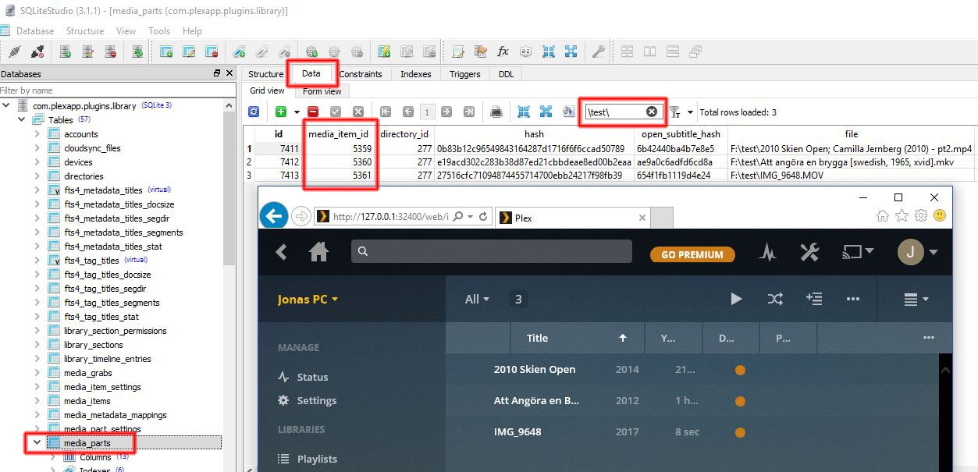The width and height of the screenshot is (978, 472).
Task: Open Plex All filter dropdown
Action: click(x=477, y=299)
